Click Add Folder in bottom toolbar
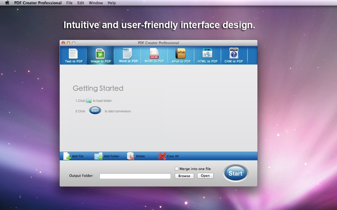Image resolution: width=337 pixels, height=210 pixels. pos(107,156)
